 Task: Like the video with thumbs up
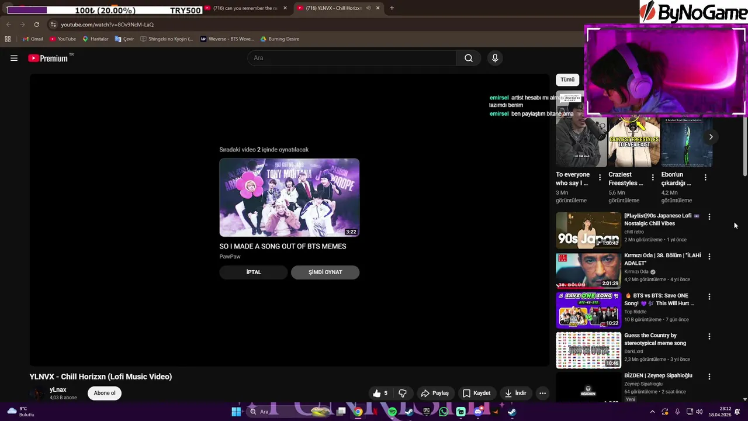point(380,393)
